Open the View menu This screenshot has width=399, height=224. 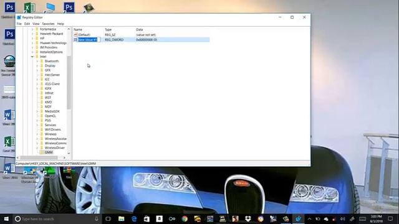[x=36, y=24]
